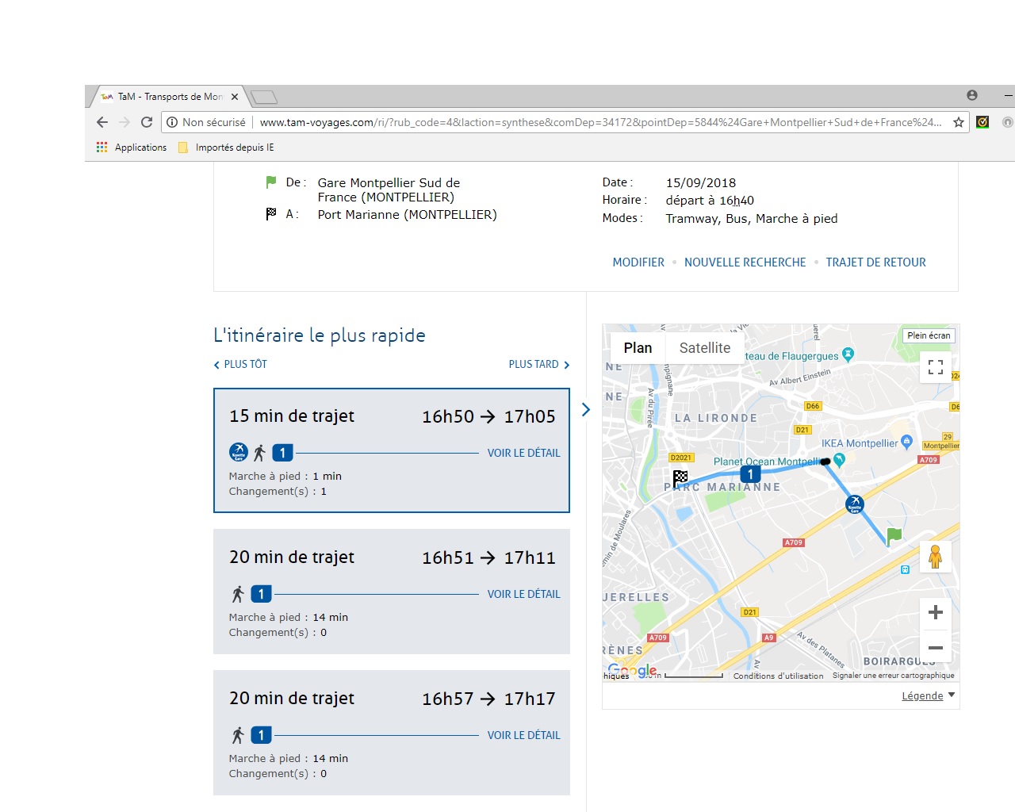The height and width of the screenshot is (812, 1015).
Task: Select the Plan map tab
Action: tap(638, 348)
